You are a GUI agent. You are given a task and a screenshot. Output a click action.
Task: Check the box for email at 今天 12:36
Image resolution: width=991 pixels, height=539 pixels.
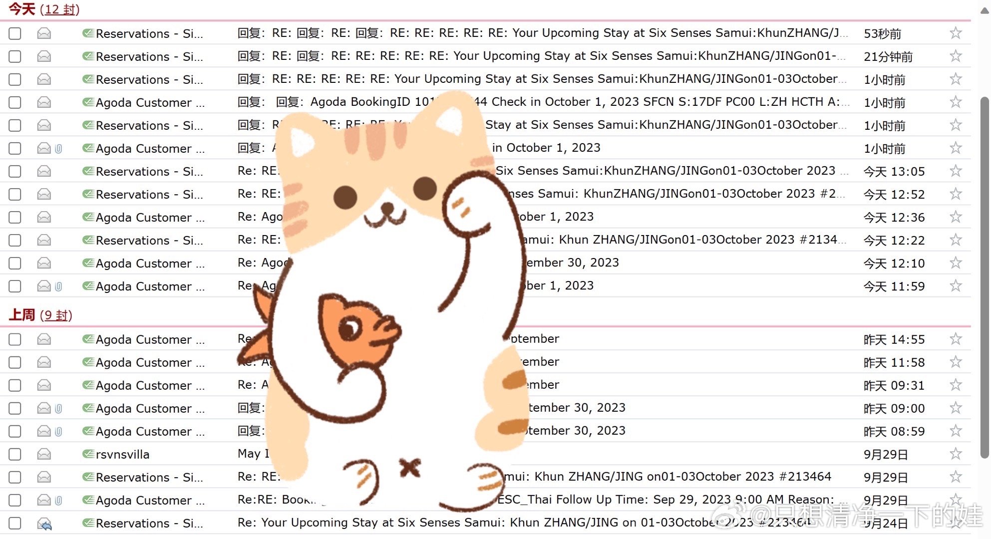(15, 217)
